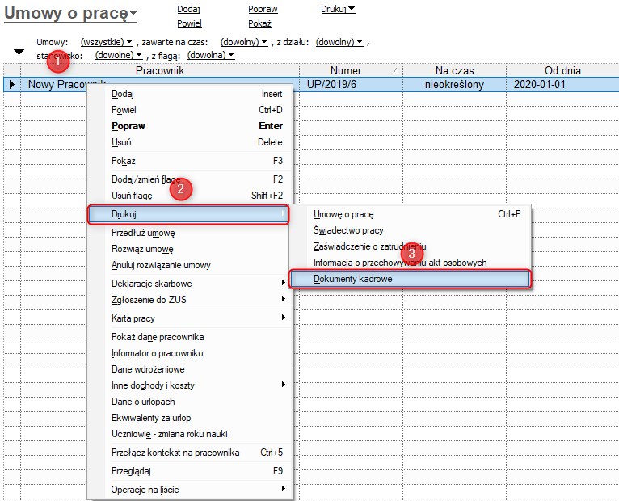
Task: Choose Rozwiąż umowę from the context menu
Action: (142, 249)
